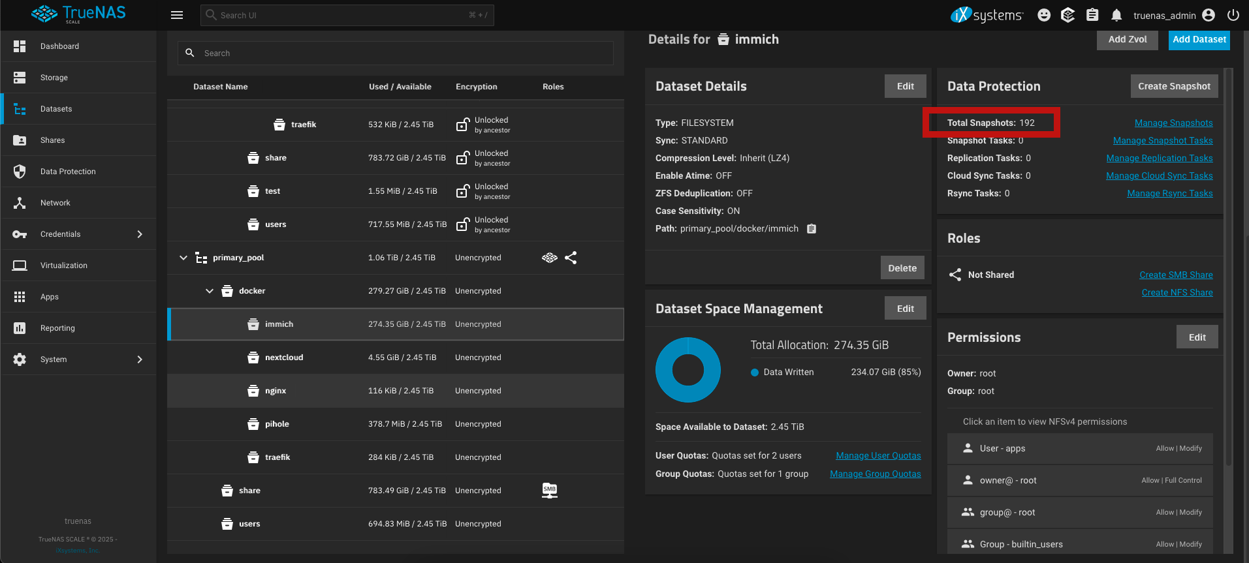This screenshot has width=1249, height=563.
Task: Click the Create NFS Share link
Action: (1177, 292)
